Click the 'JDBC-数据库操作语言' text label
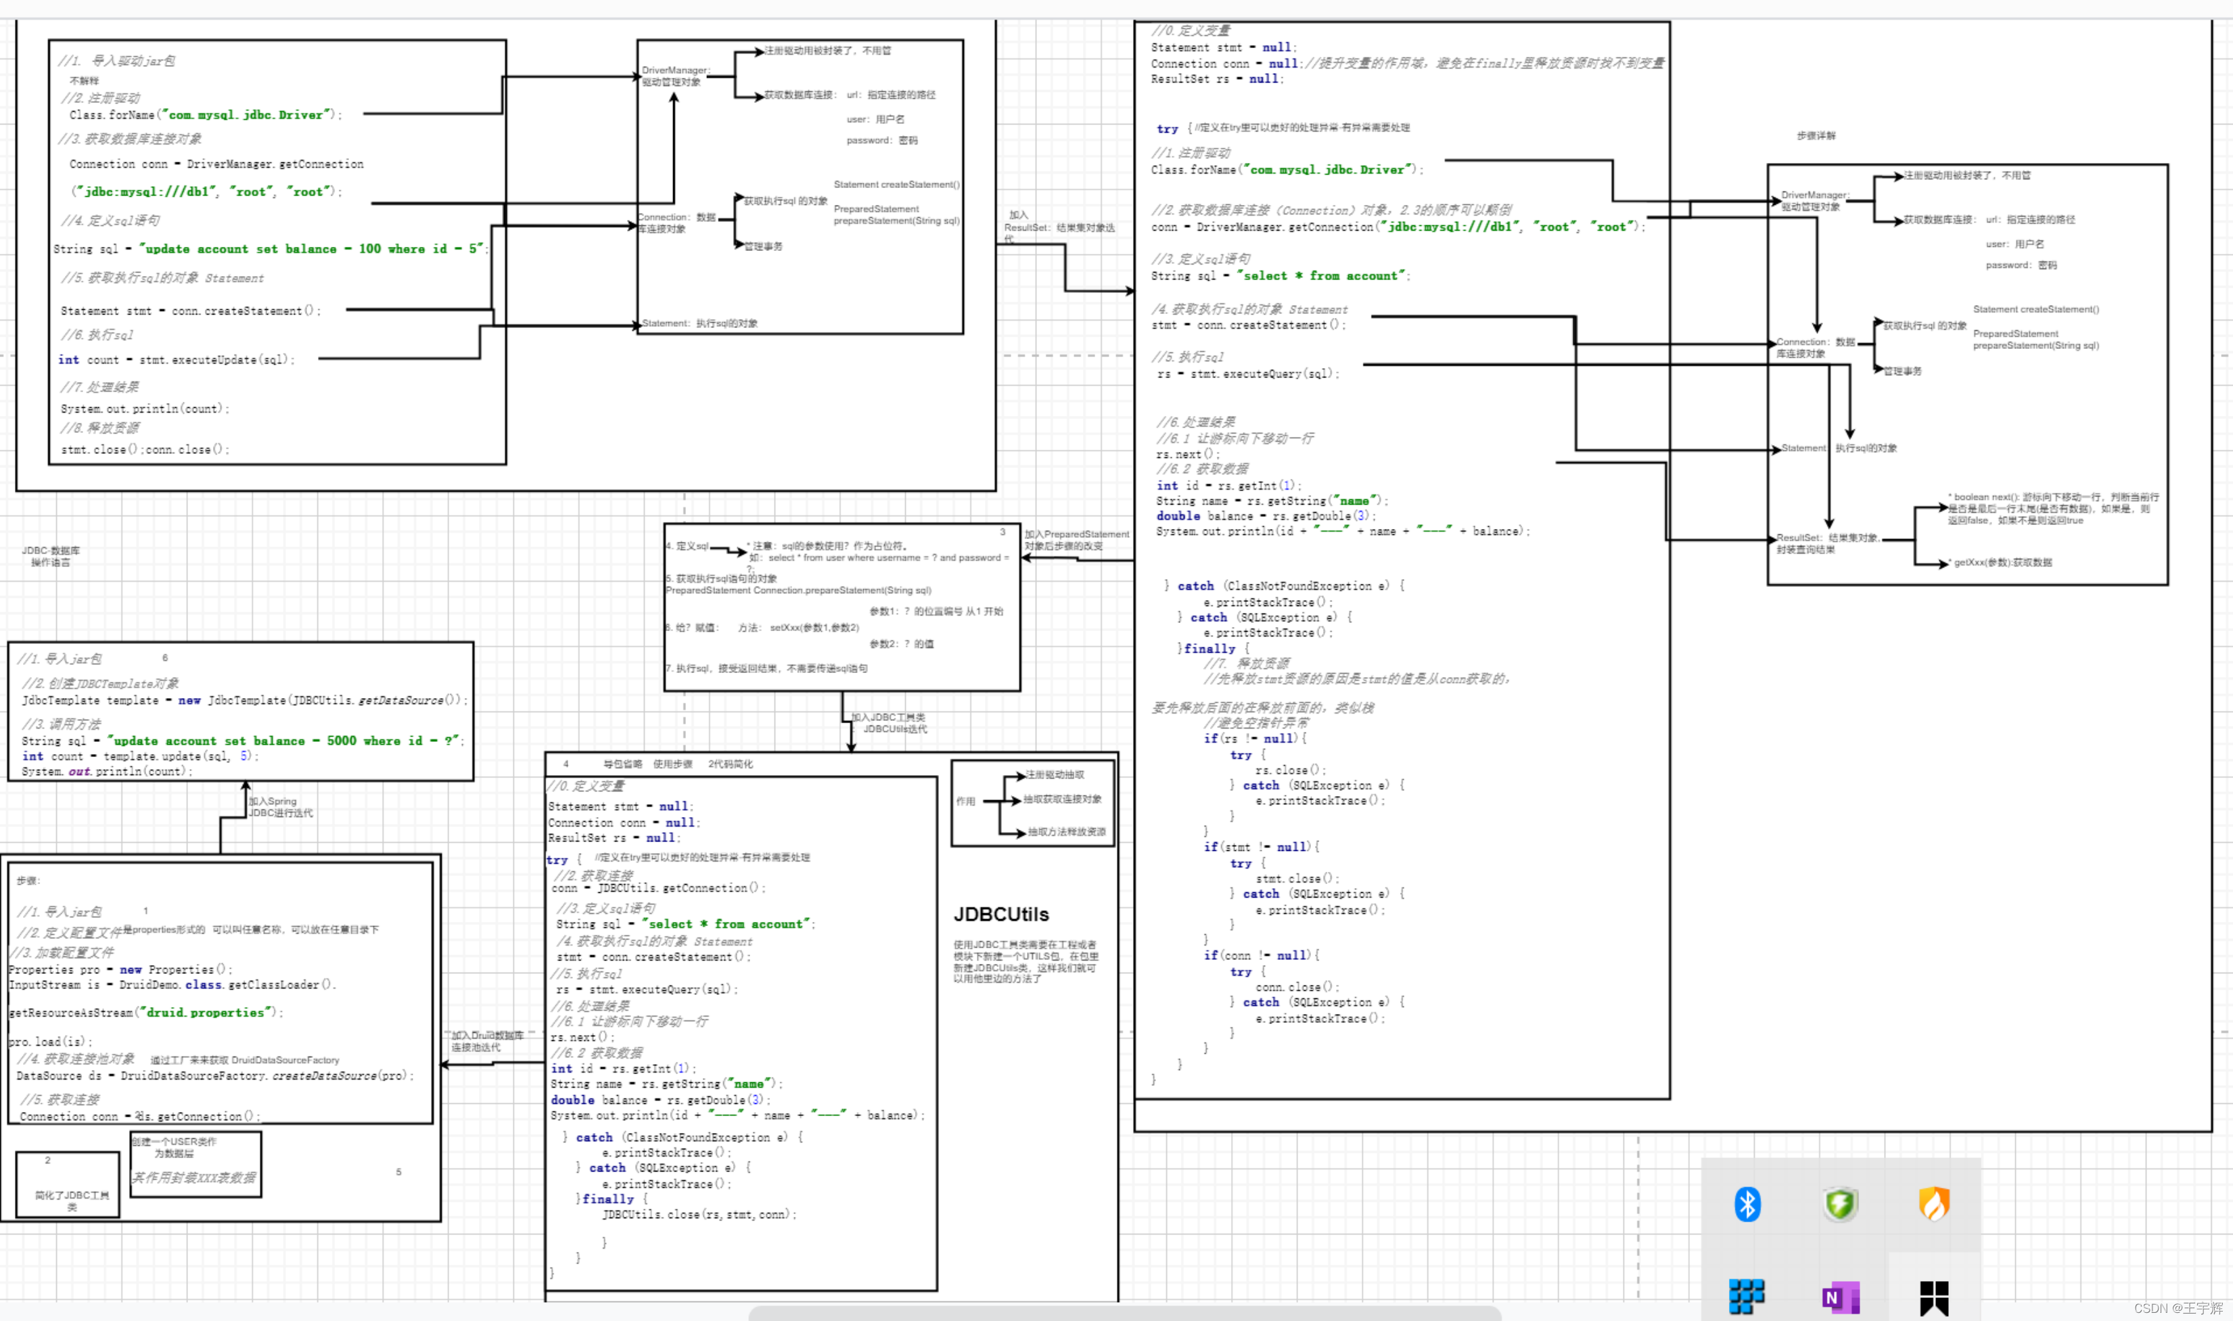The width and height of the screenshot is (2233, 1321). [51, 557]
